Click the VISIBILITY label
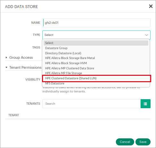The image size is (156, 148). (x=33, y=80)
